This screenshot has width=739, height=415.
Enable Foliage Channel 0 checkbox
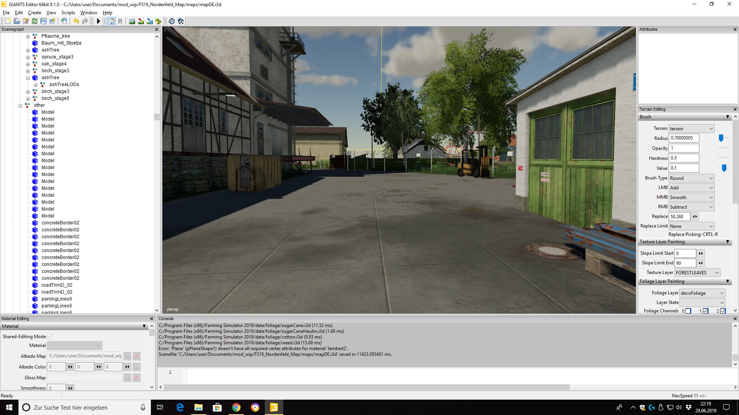(x=688, y=311)
